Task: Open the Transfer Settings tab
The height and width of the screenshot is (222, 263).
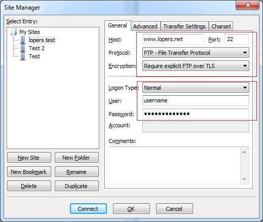Action: (x=184, y=26)
